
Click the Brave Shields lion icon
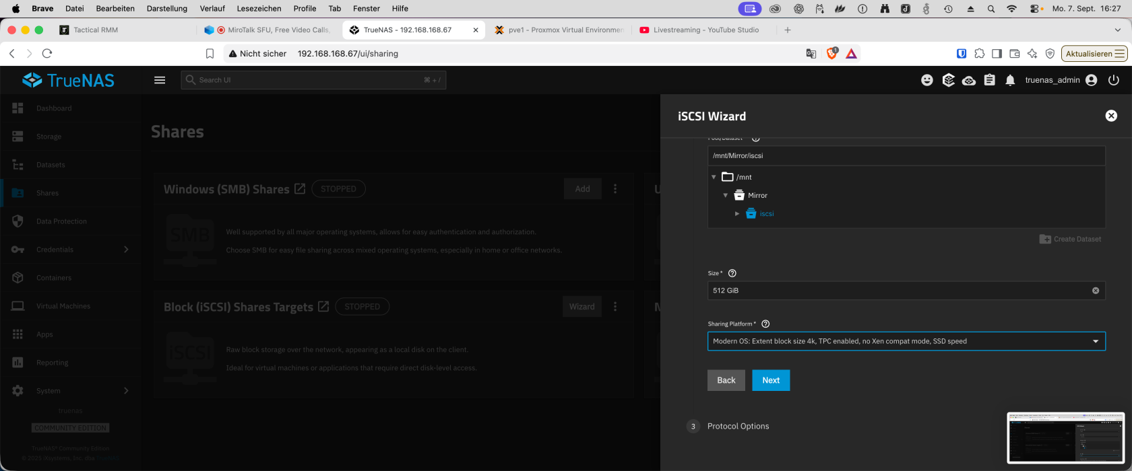pyautogui.click(x=832, y=53)
